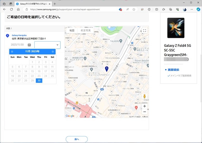Reload the page with refresh icon
The height and width of the screenshot is (143, 202).
click(11, 9)
